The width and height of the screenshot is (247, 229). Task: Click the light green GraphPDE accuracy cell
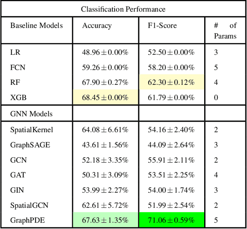point(105,221)
